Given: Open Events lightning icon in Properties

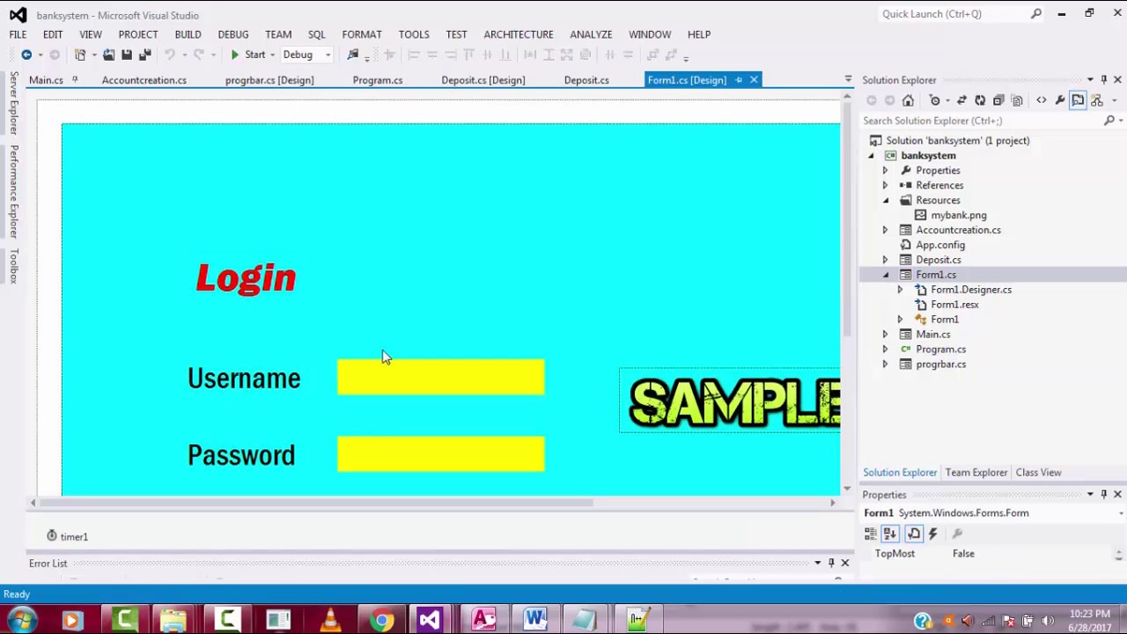Looking at the screenshot, I should pyautogui.click(x=933, y=534).
